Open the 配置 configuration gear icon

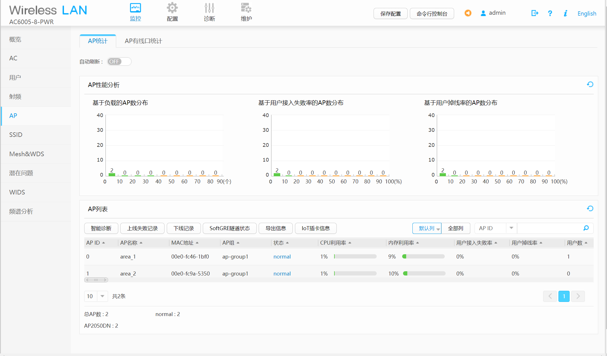click(x=172, y=8)
